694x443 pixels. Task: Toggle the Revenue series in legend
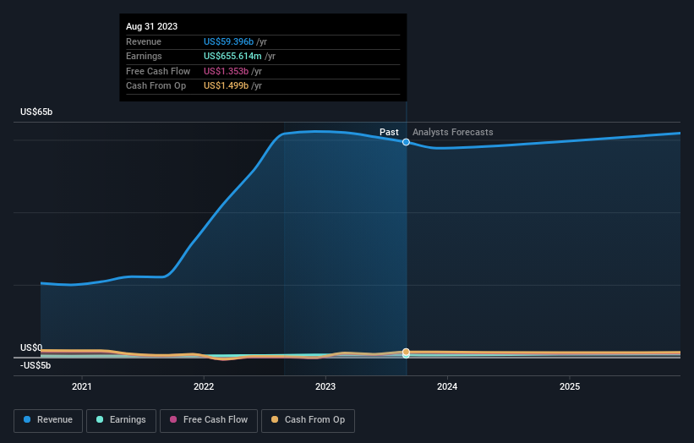[48, 420]
